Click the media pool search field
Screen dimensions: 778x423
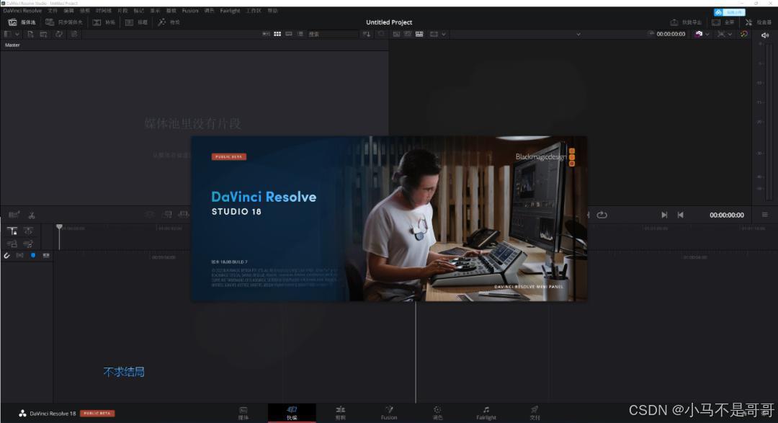click(x=332, y=35)
